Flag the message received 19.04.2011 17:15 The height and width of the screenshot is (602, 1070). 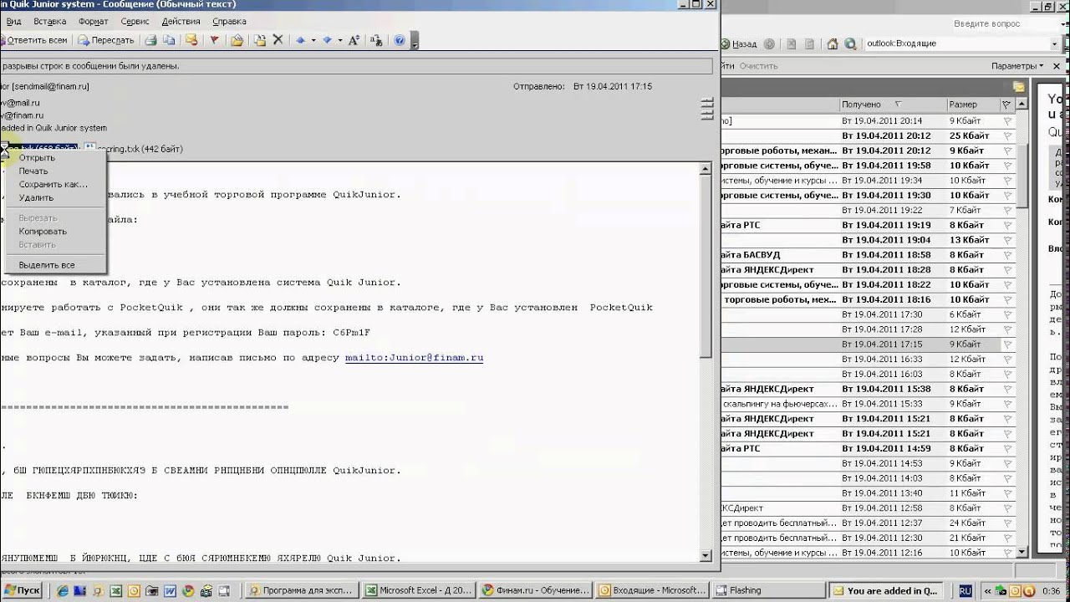(1007, 344)
